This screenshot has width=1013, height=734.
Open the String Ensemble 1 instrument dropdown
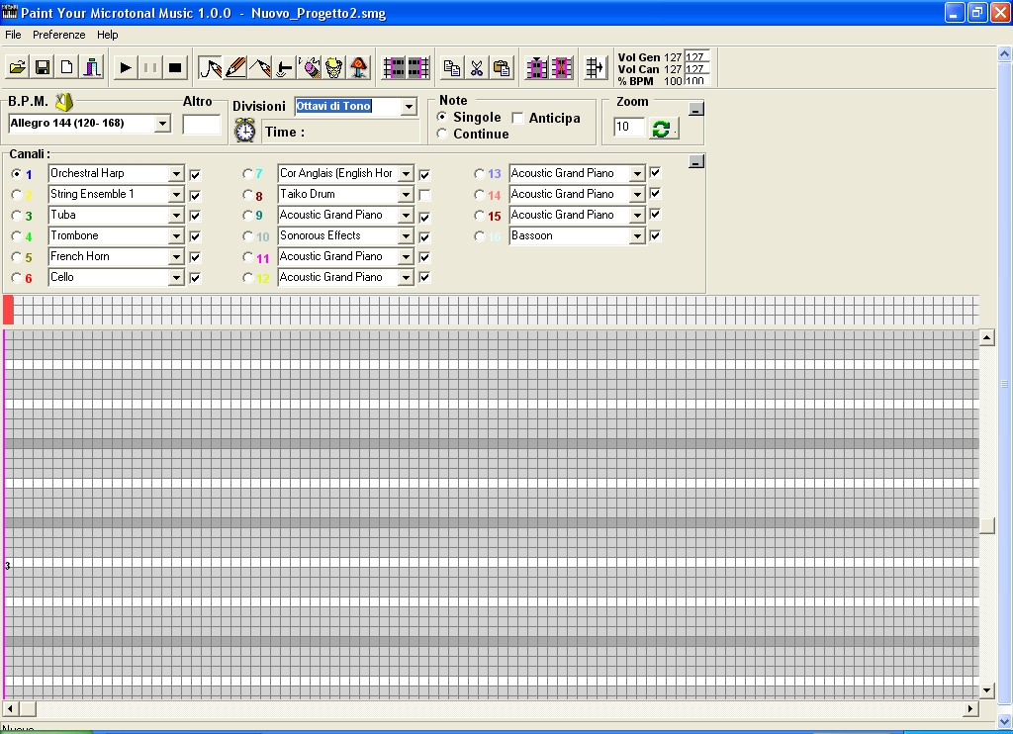click(176, 195)
